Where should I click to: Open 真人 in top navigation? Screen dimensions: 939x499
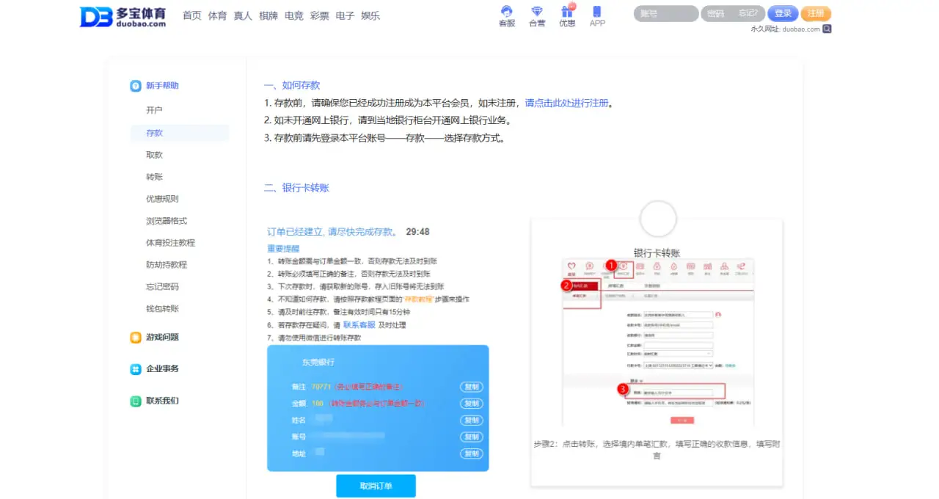click(x=243, y=15)
